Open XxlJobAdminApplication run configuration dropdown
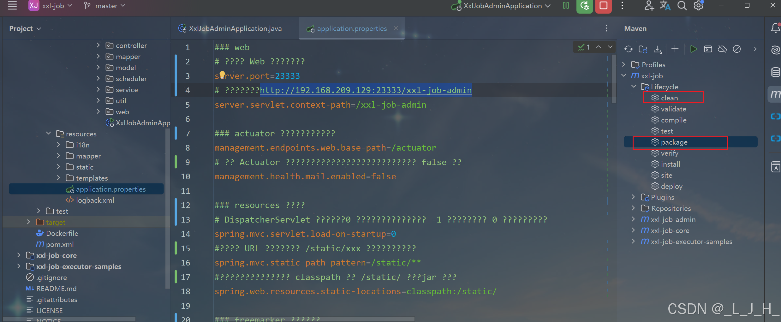The height and width of the screenshot is (322, 781). pos(501,6)
